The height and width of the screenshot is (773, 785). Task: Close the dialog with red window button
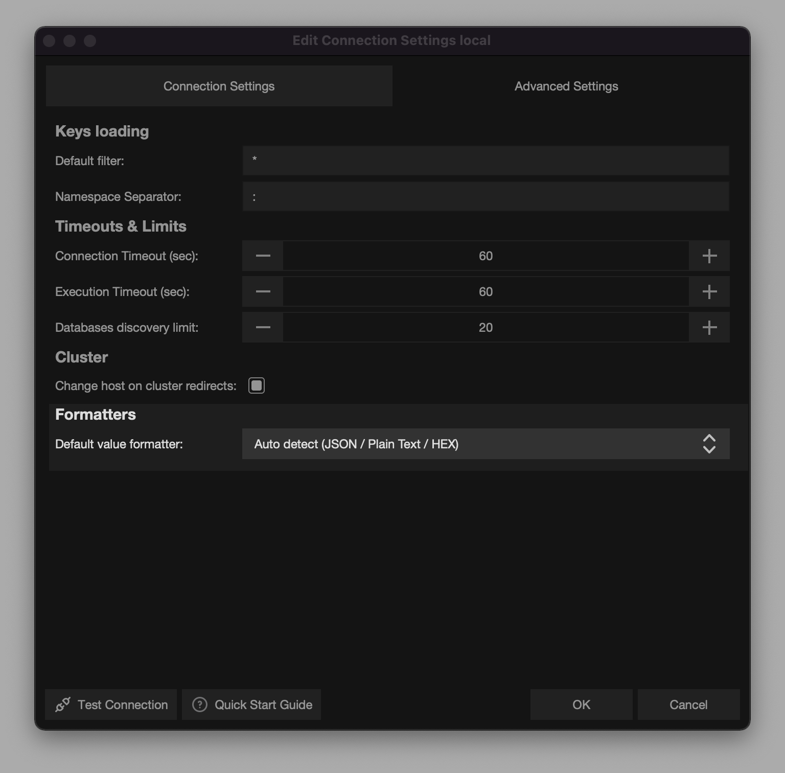(49, 41)
